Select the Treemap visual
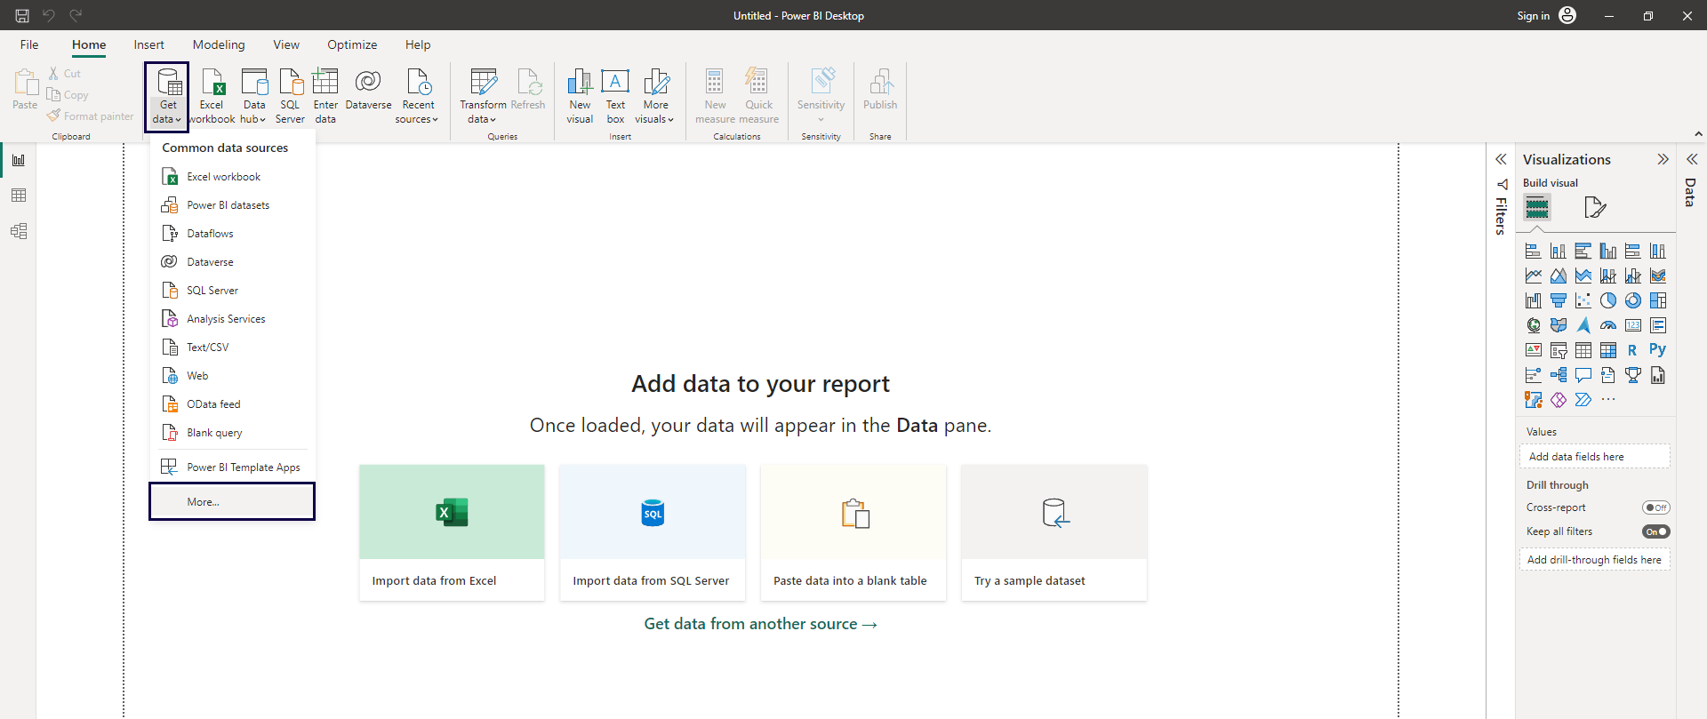The width and height of the screenshot is (1707, 719). tap(1657, 301)
